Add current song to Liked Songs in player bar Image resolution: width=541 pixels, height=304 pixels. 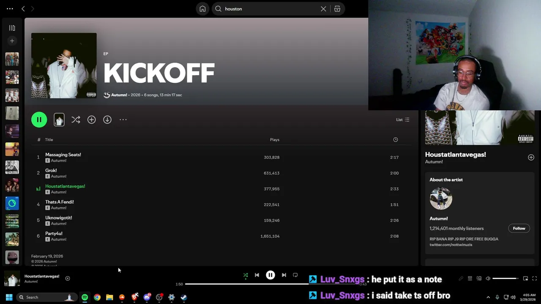(x=67, y=278)
